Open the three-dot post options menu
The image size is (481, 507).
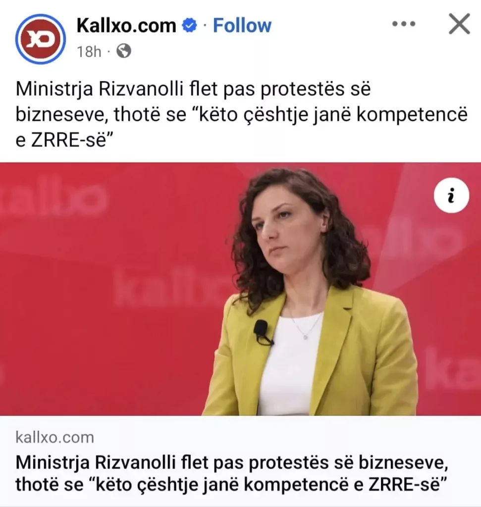coord(404,24)
